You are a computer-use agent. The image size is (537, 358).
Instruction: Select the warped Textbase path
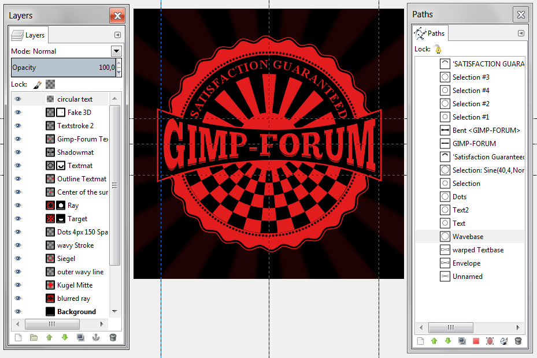(x=470, y=250)
